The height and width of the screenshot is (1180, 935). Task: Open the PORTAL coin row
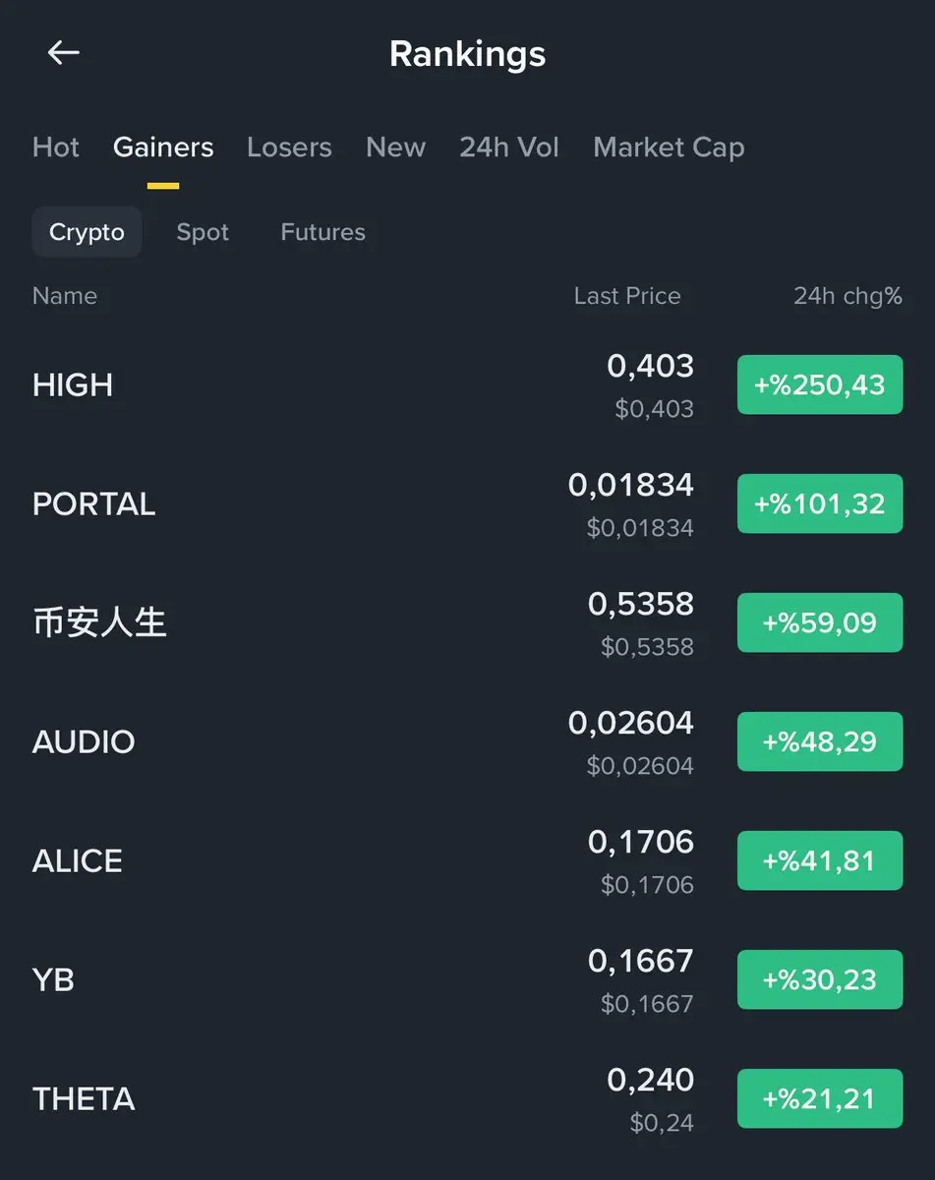pyautogui.click(x=467, y=503)
